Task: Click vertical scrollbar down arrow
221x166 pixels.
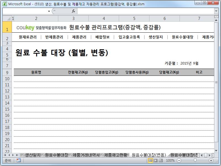Action: pyautogui.click(x=216, y=151)
